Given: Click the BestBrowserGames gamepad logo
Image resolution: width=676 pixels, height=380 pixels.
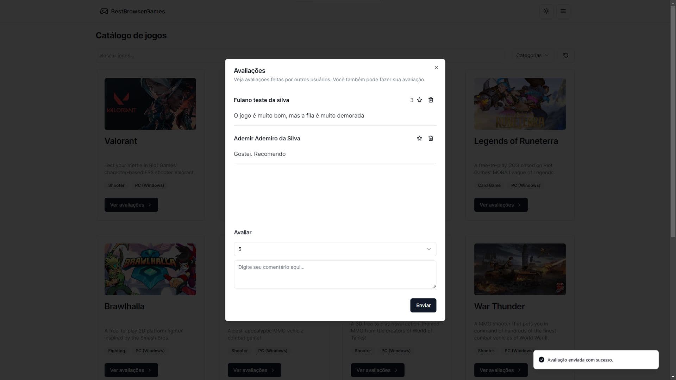Looking at the screenshot, I should [104, 11].
